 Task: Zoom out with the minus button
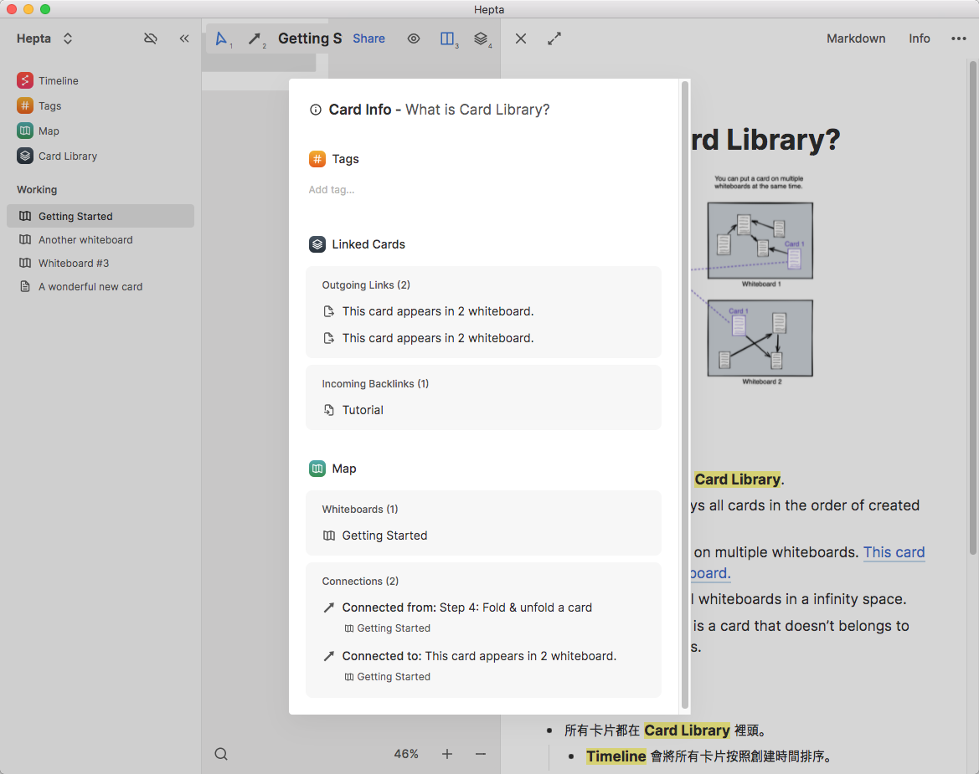480,754
